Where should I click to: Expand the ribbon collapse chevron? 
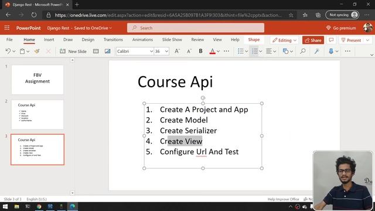tap(371, 55)
